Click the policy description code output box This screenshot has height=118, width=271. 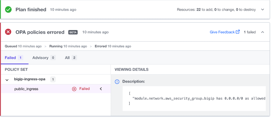point(194,98)
